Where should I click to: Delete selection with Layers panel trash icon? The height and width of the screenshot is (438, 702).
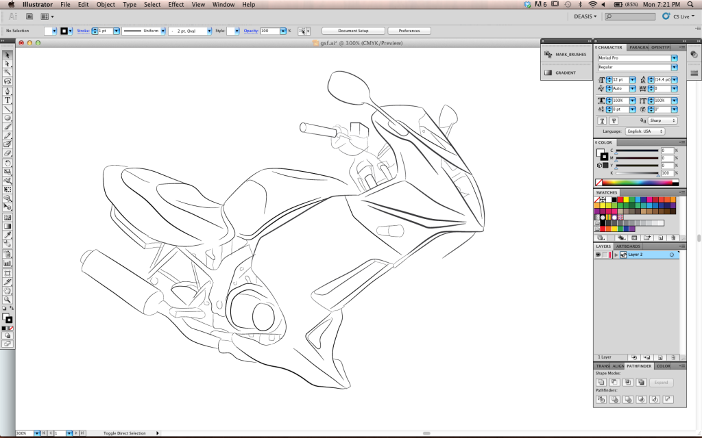(673, 357)
